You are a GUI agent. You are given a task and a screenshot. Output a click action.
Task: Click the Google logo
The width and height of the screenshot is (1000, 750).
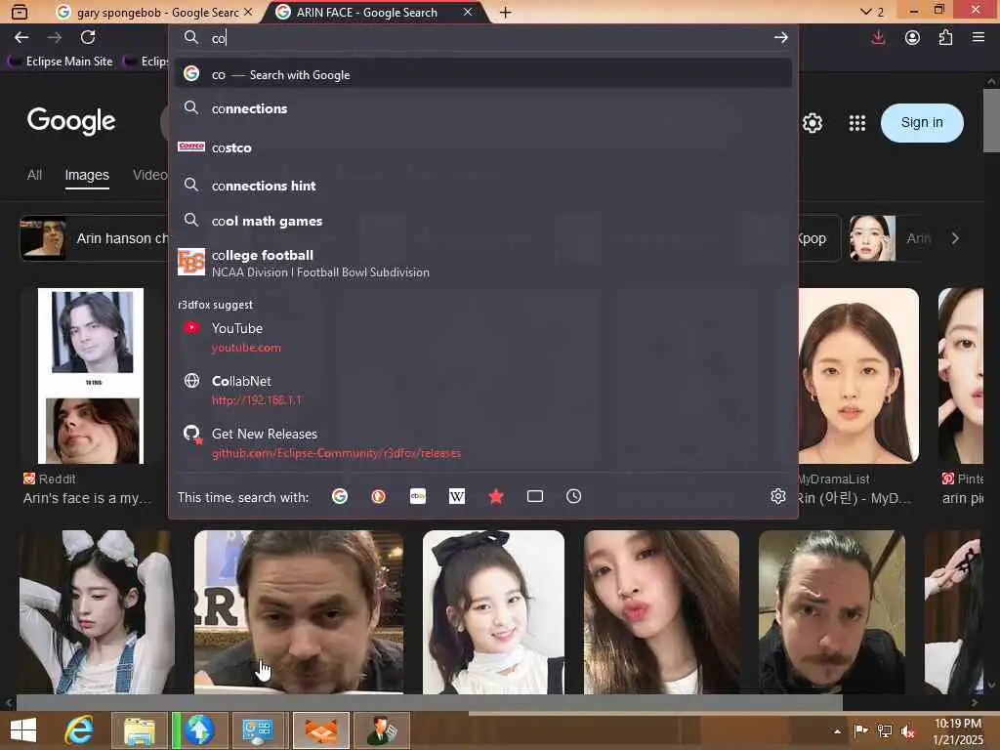[x=70, y=120]
